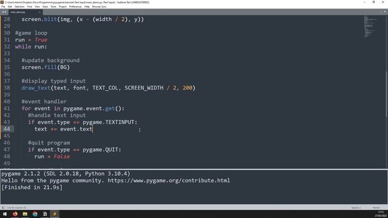Click the taskbar clock and date
The image size is (388, 218).
click(381, 214)
